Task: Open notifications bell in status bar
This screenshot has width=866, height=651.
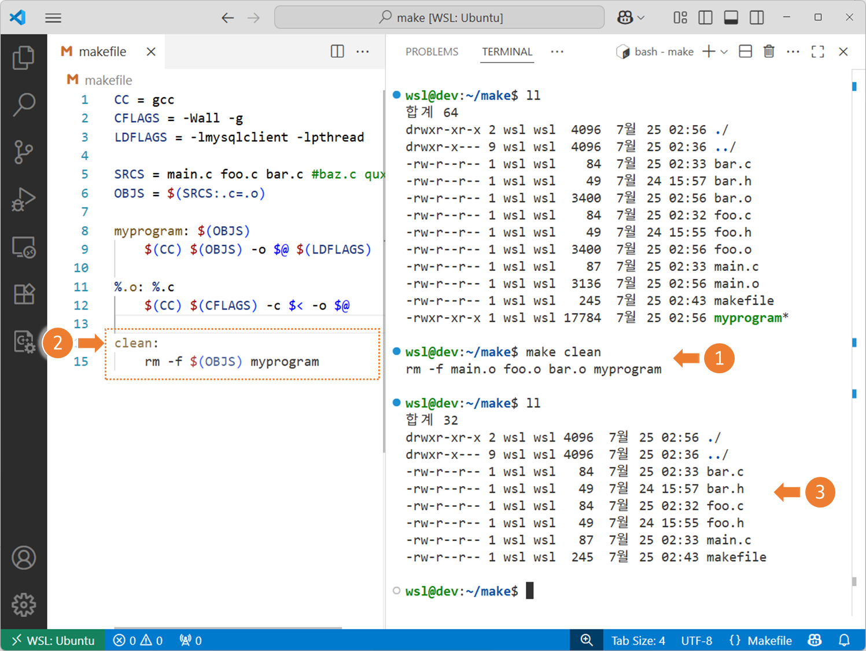Action: click(x=845, y=641)
